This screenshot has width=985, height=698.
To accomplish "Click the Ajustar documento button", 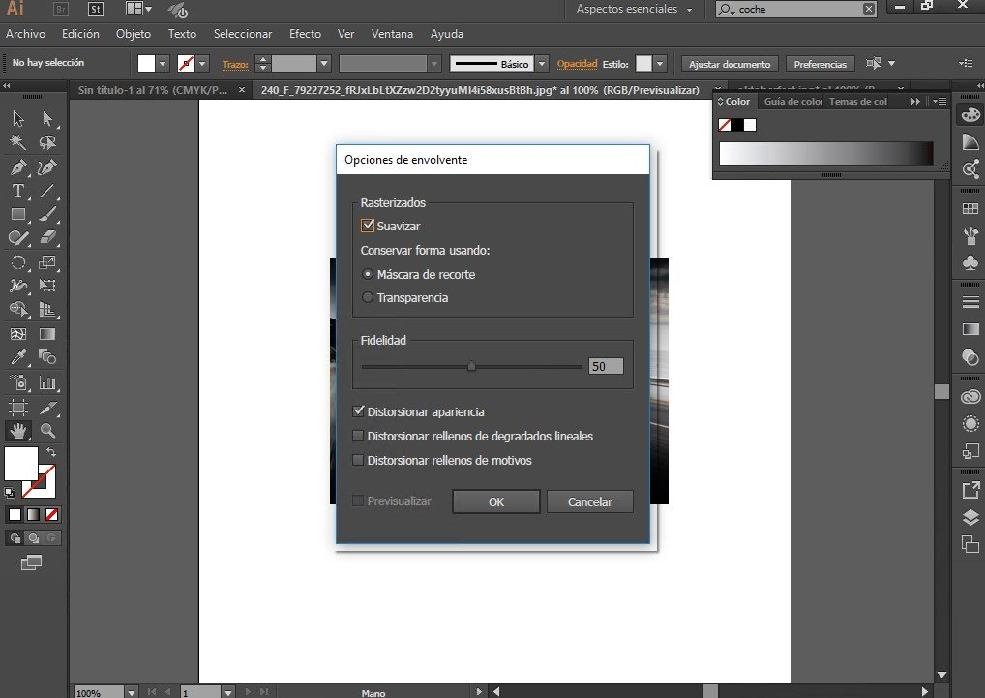I will [730, 64].
